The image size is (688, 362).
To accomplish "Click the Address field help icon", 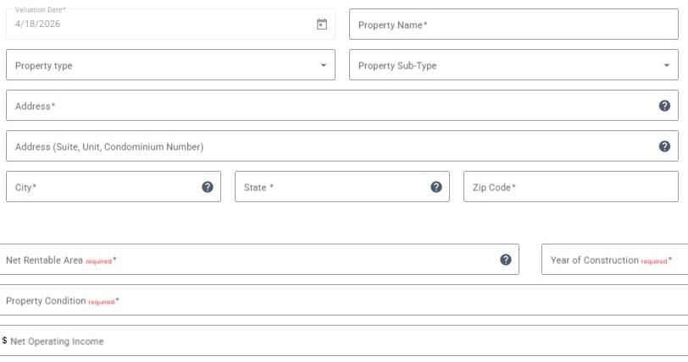I will (x=664, y=106).
